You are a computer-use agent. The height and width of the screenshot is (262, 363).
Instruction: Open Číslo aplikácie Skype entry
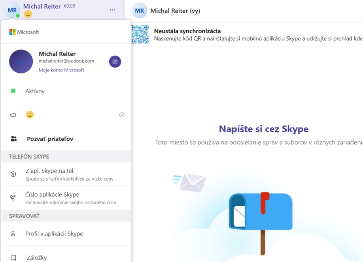(52, 195)
